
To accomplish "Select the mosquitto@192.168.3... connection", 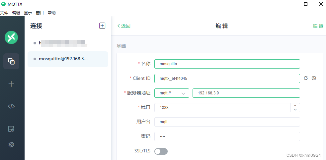I will pyautogui.click(x=68, y=59).
